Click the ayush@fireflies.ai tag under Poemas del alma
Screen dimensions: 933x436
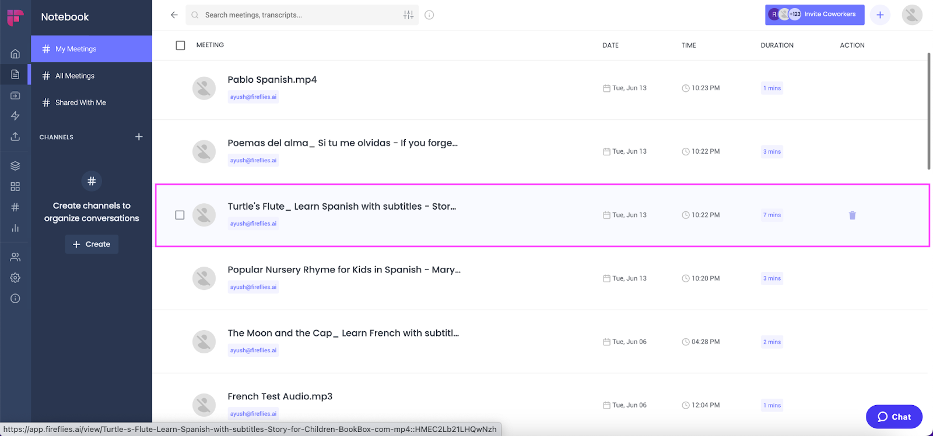(253, 161)
